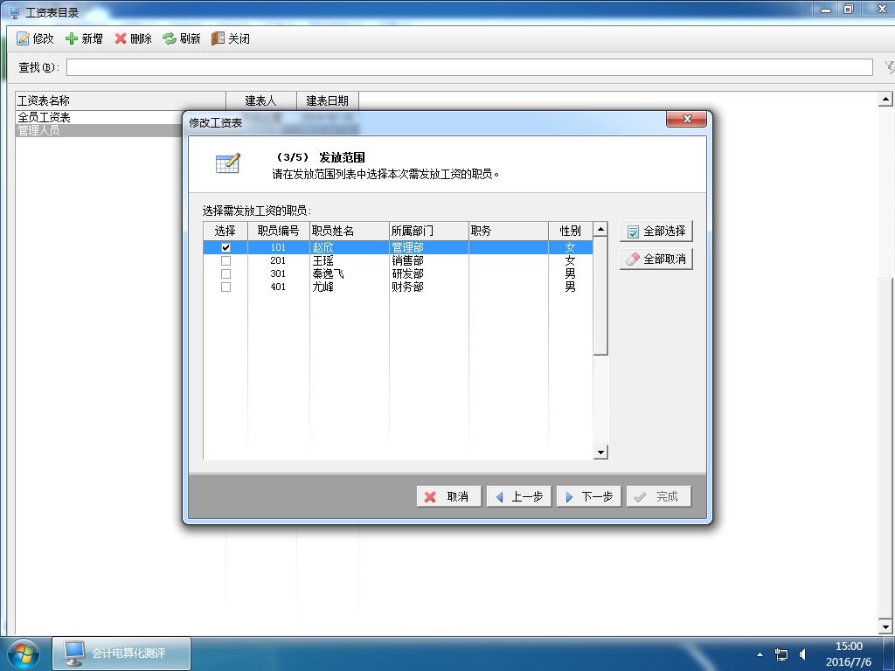The height and width of the screenshot is (671, 895).
Task: Check the checkbox for 王瑶
Action: (x=226, y=260)
